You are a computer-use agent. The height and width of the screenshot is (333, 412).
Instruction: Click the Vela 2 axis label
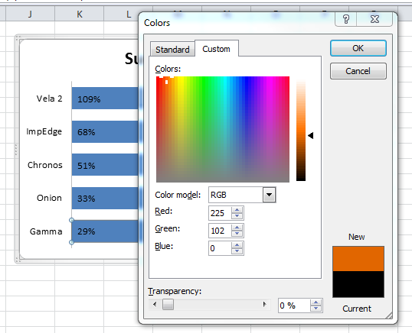tap(50, 99)
